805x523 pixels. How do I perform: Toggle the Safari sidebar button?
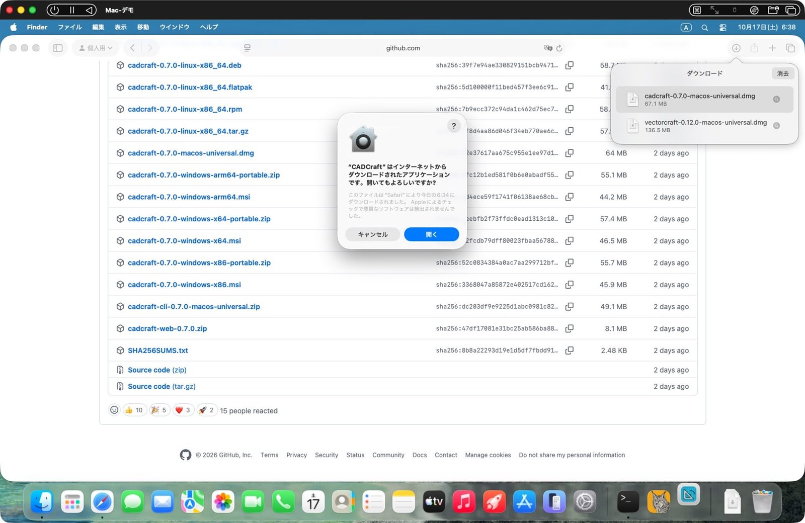click(x=58, y=48)
